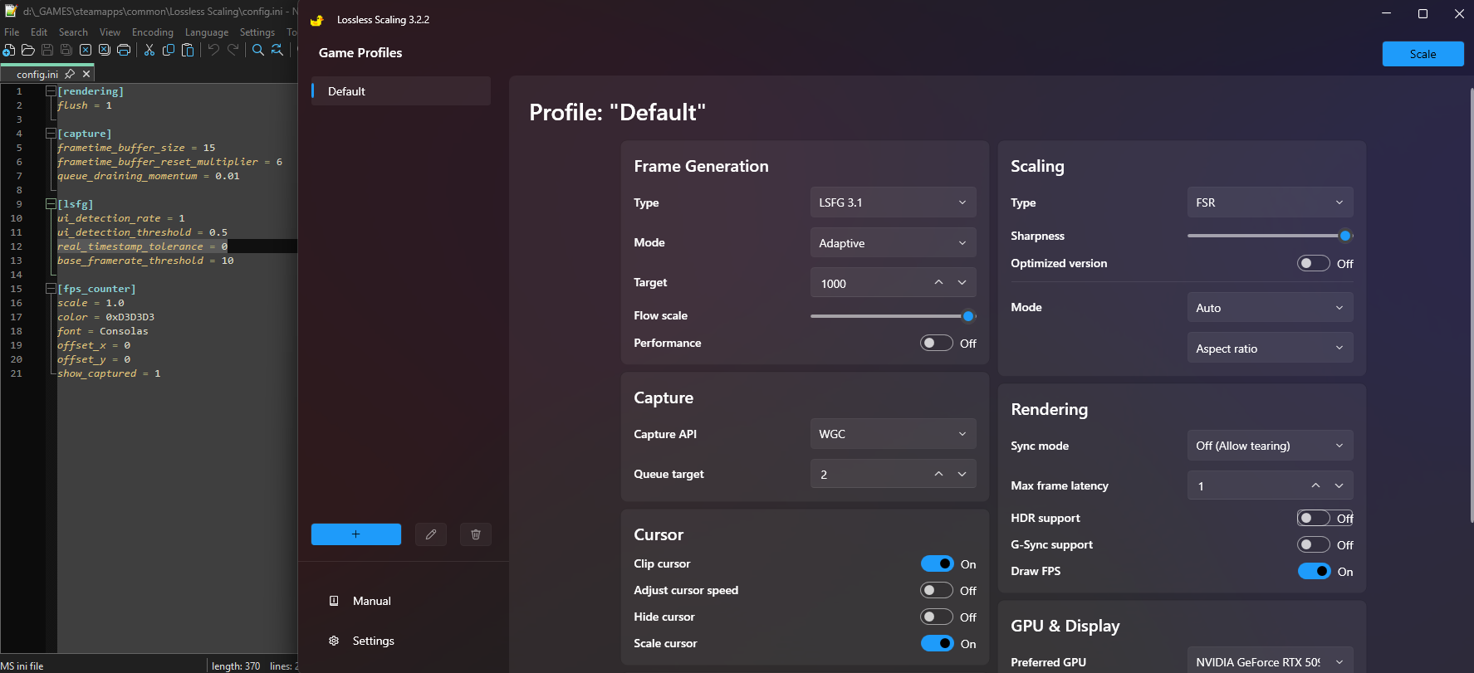Screen dimensions: 1474x673
Task: Open the View menu in Notepad++
Action: tap(110, 32)
